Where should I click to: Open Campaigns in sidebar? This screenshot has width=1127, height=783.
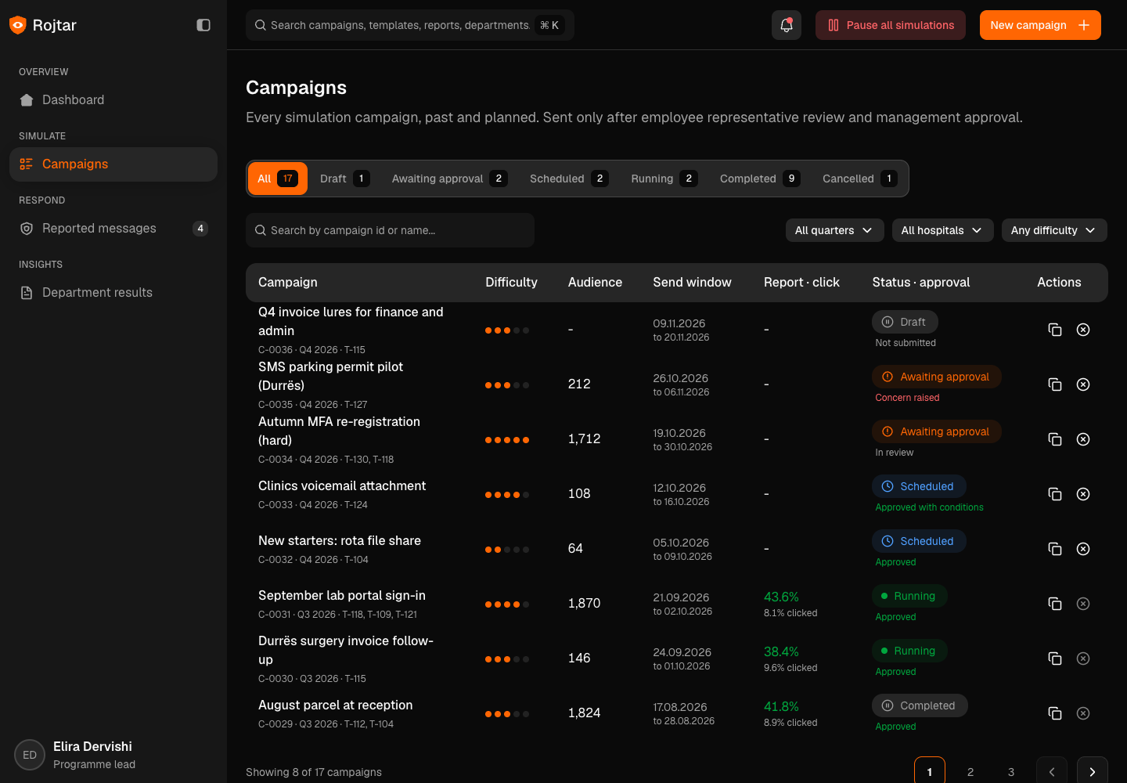coord(113,164)
